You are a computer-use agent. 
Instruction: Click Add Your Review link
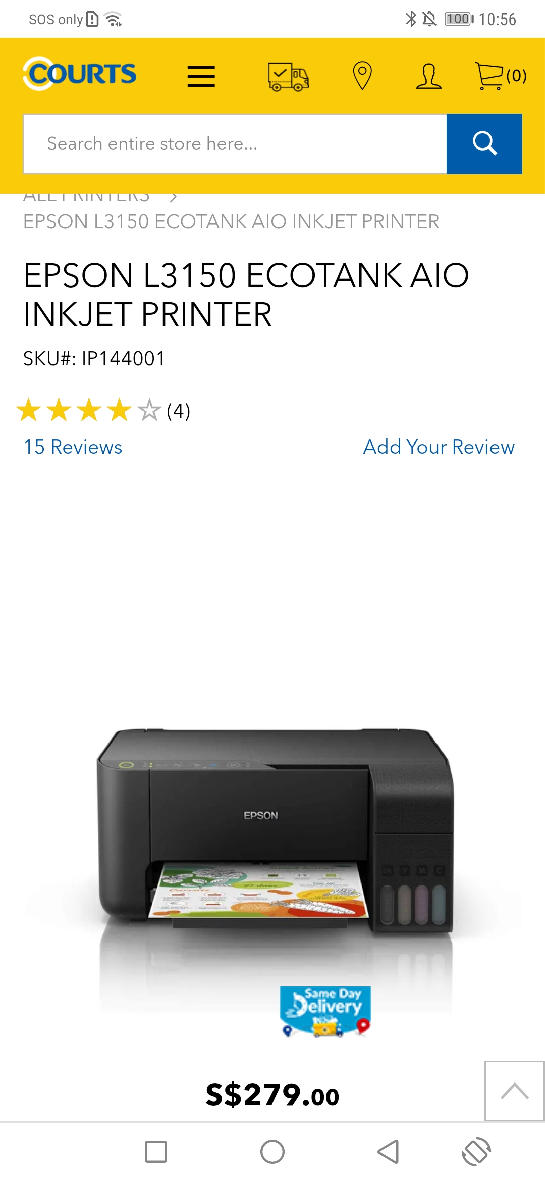tap(439, 447)
